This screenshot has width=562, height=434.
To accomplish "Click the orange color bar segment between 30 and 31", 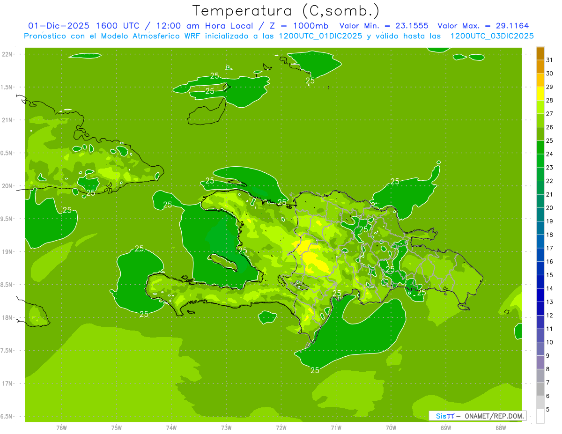I will tap(540, 67).
